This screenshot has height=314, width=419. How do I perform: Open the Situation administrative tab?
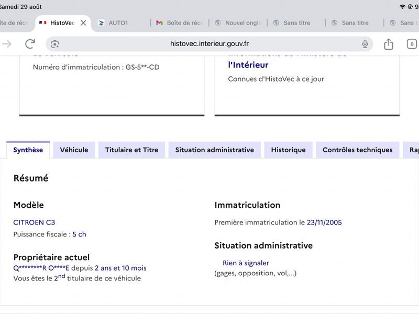coord(215,150)
